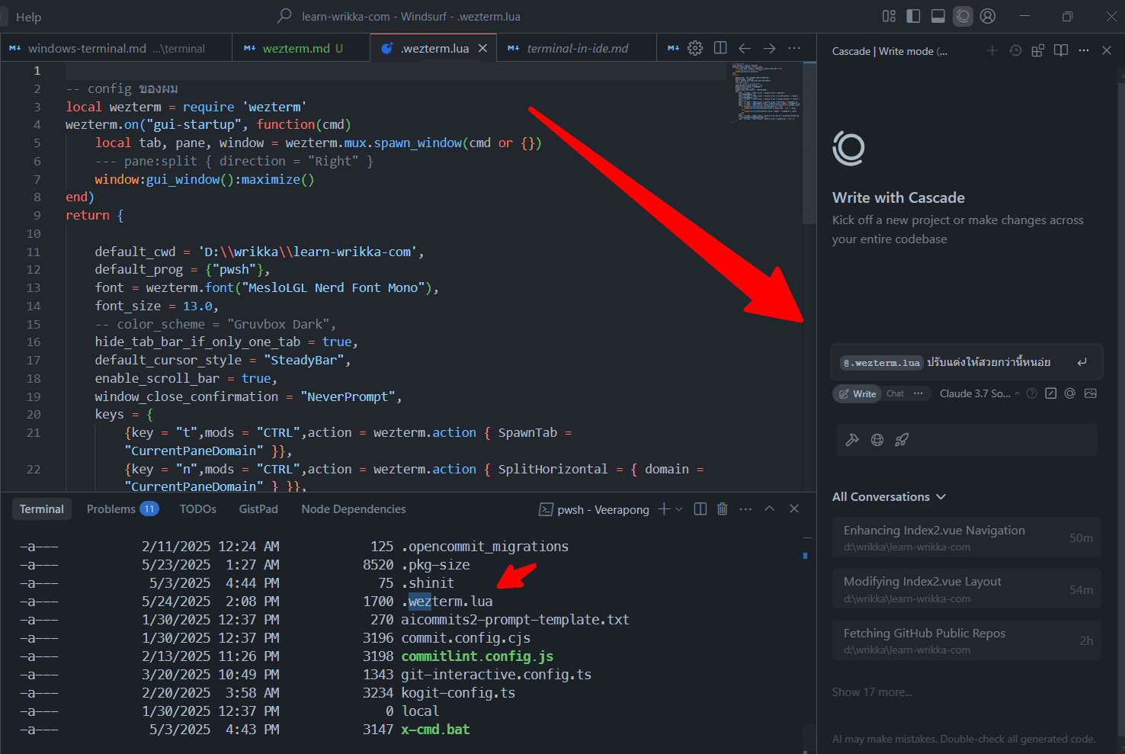Switch to Node Dependencies panel tab
Viewport: 1125px width, 754px height.
tap(354, 509)
